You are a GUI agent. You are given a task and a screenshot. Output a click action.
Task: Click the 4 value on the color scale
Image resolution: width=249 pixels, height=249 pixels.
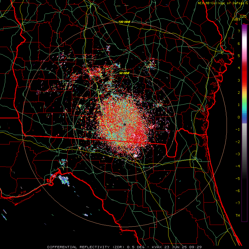click(x=238, y=68)
